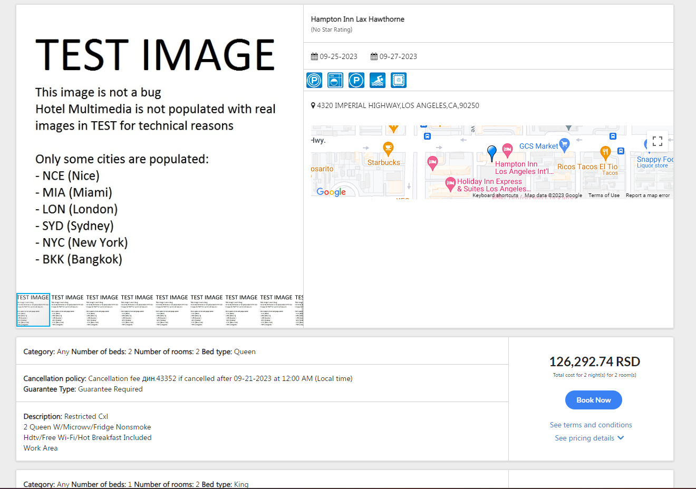Click the single-ring parking P amenity icon
The height and width of the screenshot is (489, 696).
pyautogui.click(x=356, y=80)
